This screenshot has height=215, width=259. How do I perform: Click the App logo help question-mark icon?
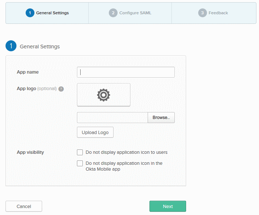pos(61,89)
